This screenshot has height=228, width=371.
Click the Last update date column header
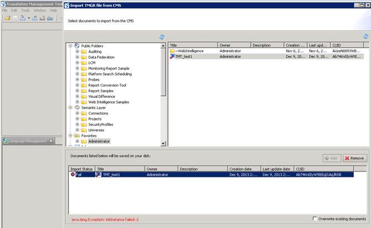coord(277,169)
